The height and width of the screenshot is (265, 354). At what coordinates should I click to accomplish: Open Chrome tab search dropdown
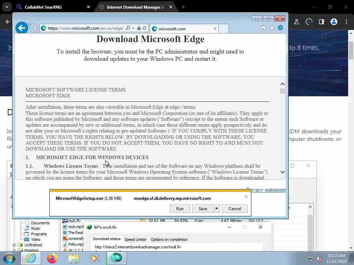tap(7, 7)
